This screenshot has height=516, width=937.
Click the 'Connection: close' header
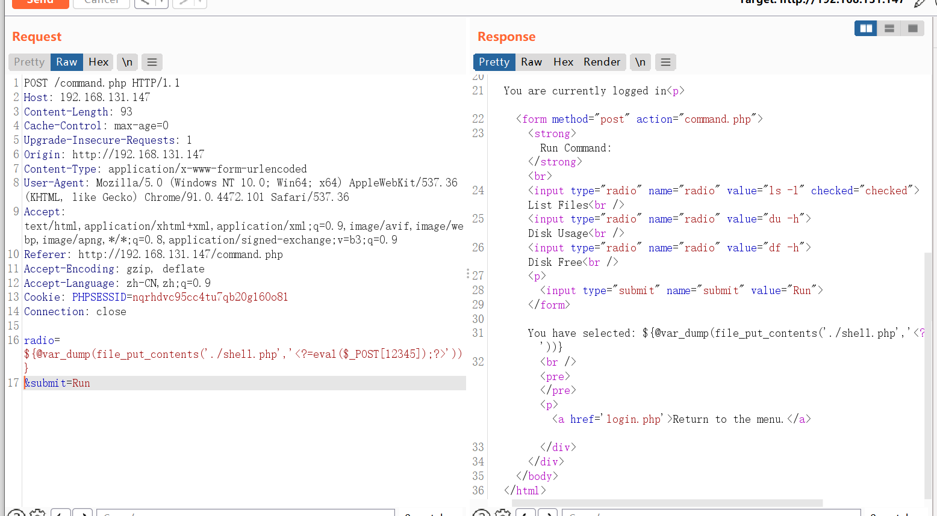point(75,312)
